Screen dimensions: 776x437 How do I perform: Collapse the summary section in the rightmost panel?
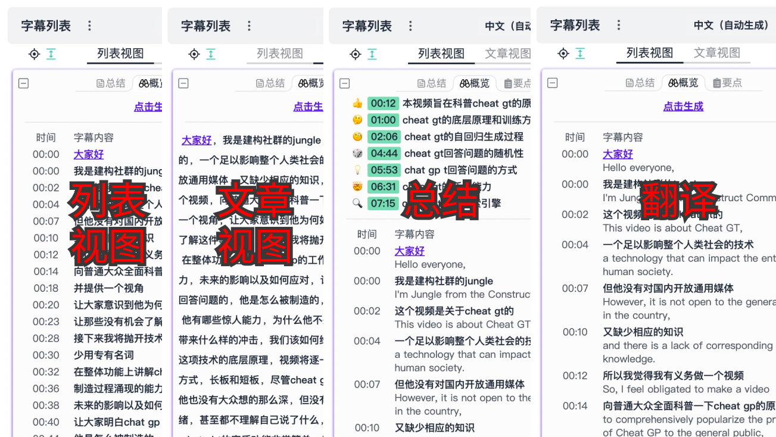(552, 83)
